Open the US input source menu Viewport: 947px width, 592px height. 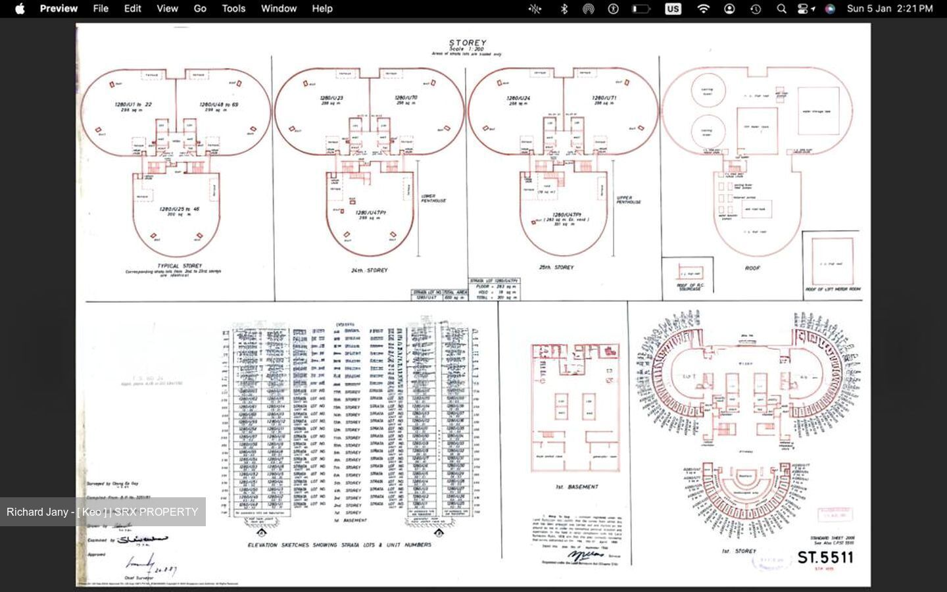point(673,9)
